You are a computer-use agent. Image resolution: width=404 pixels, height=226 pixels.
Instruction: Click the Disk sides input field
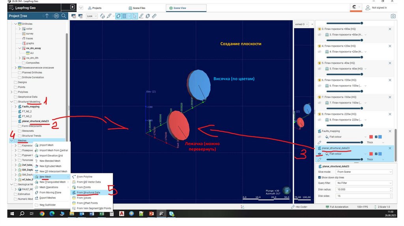coord(364,196)
